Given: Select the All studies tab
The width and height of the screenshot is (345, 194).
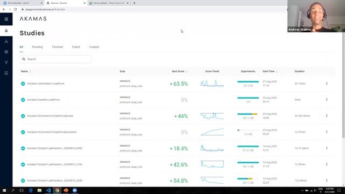Looking at the screenshot, I should [22, 47].
